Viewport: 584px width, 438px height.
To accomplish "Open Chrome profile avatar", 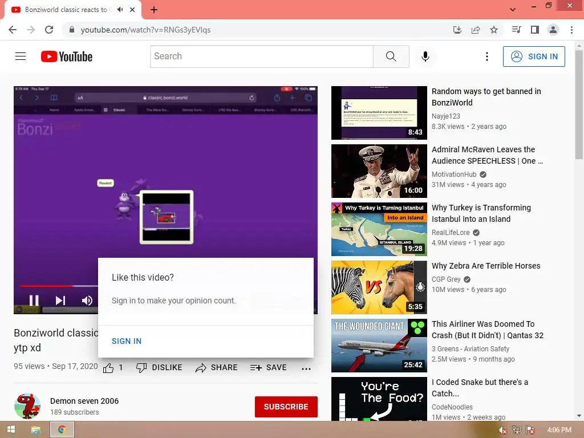I will 553,30.
